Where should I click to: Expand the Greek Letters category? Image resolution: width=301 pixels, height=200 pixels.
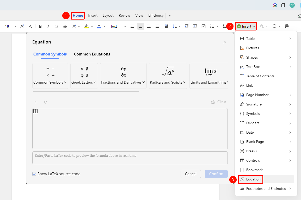pos(84,76)
